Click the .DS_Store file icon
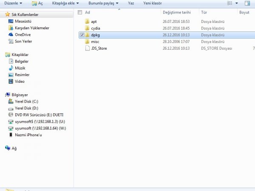Viewport: 255px width, 191px height. [88, 48]
